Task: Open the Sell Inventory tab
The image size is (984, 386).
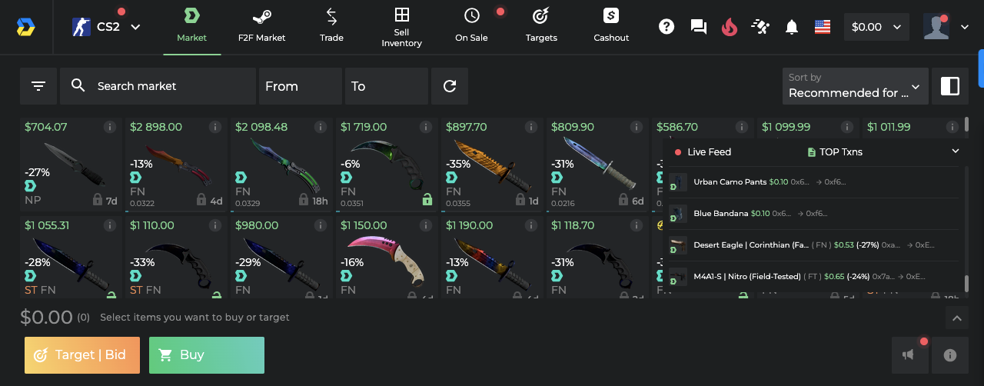Action: [x=401, y=26]
